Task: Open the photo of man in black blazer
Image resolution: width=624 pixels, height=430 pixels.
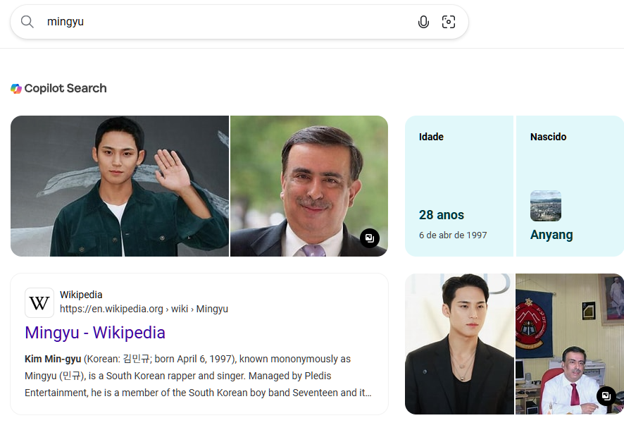Action: click(460, 344)
